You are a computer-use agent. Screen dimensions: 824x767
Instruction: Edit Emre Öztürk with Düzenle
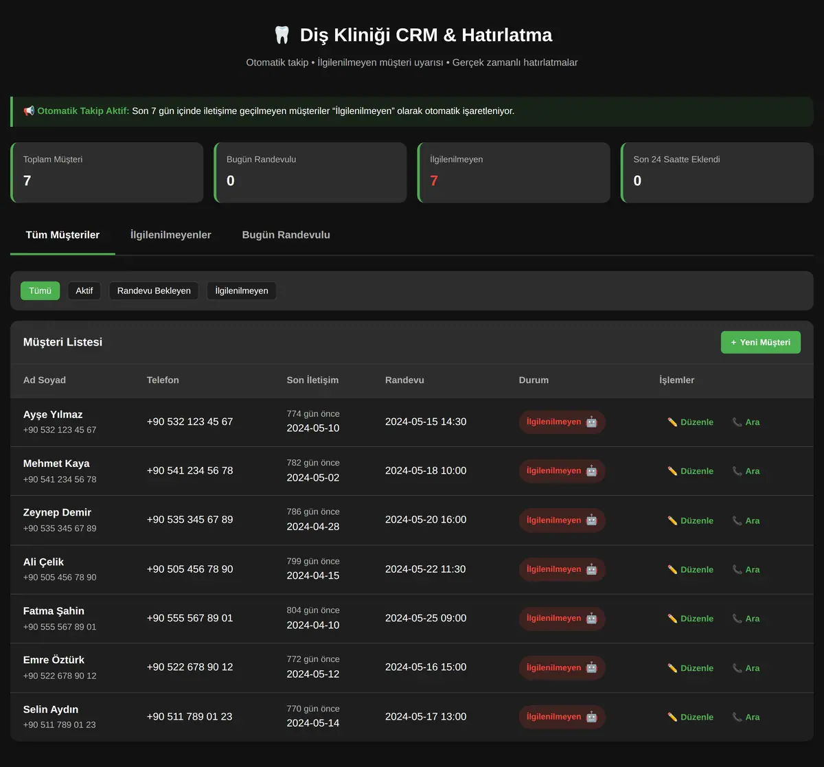click(691, 667)
